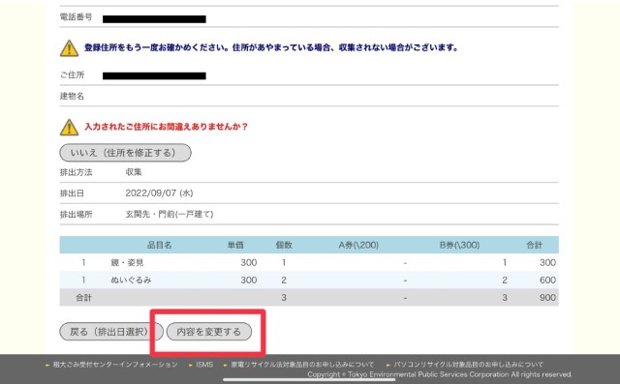The width and height of the screenshot is (620, 384).
Task: Click the ご住所 label
Action: pyautogui.click(x=72, y=75)
